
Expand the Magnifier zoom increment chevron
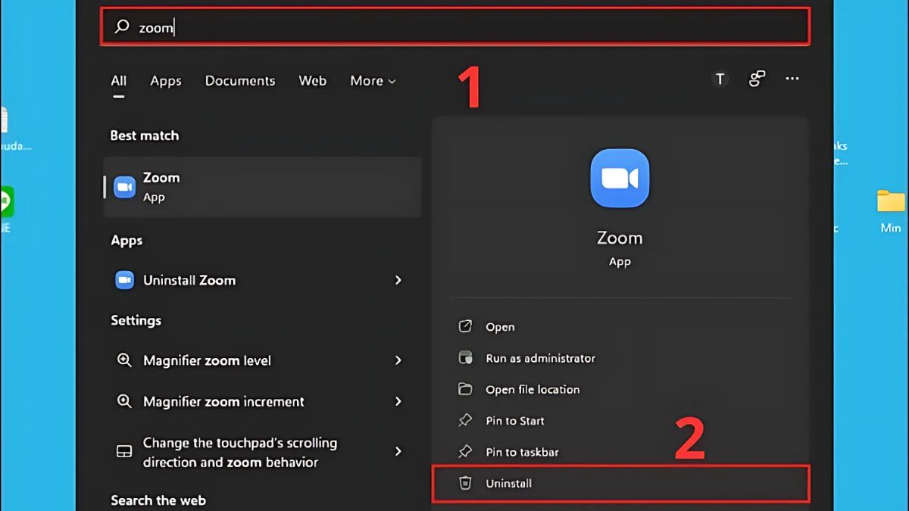pos(398,401)
